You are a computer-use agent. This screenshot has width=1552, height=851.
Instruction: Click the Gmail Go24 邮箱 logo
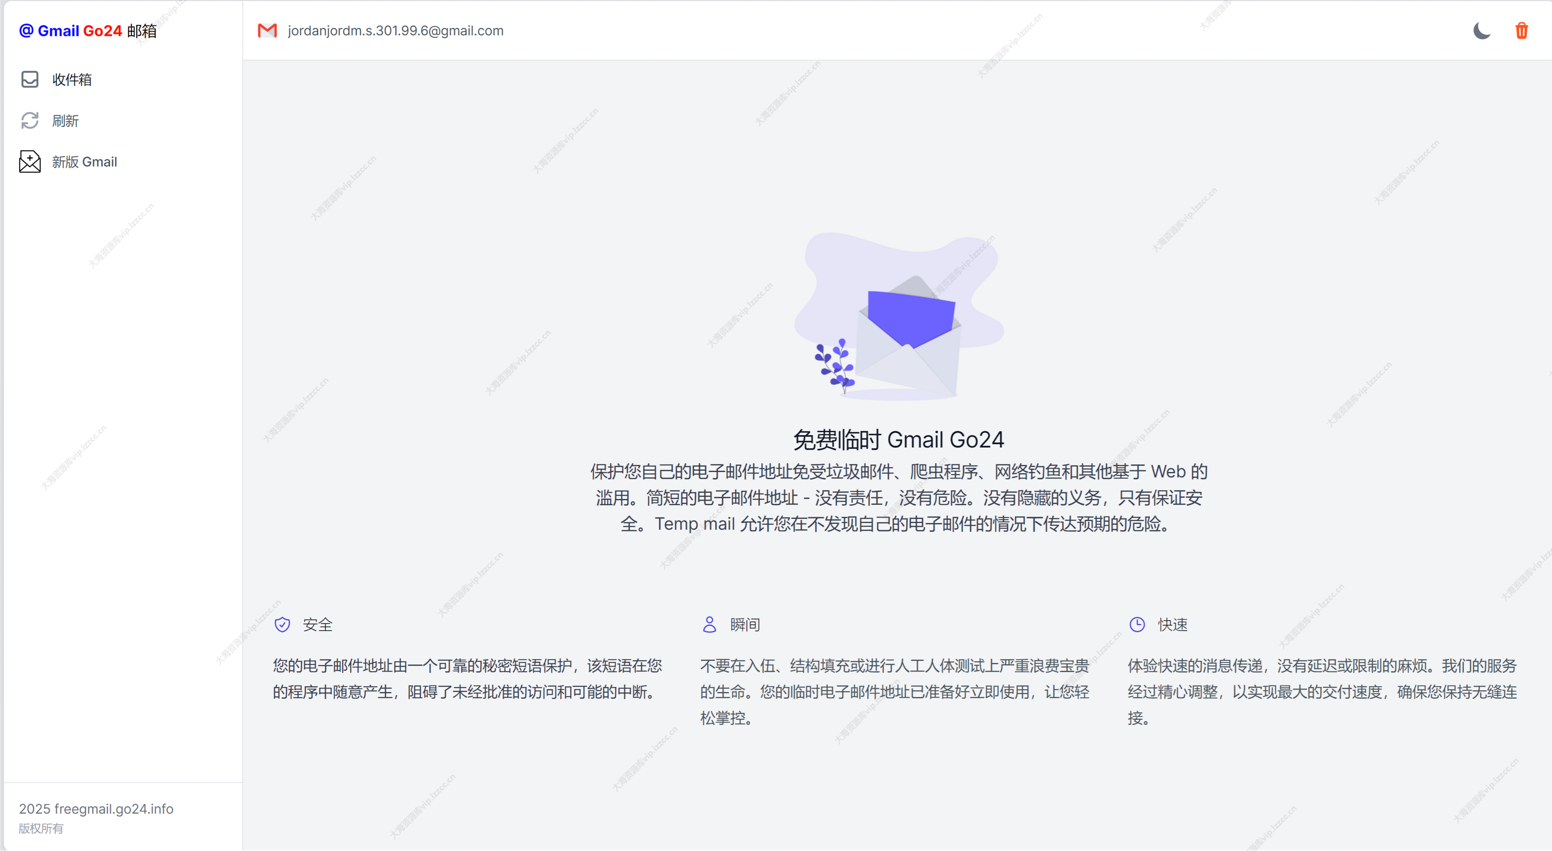tap(88, 31)
